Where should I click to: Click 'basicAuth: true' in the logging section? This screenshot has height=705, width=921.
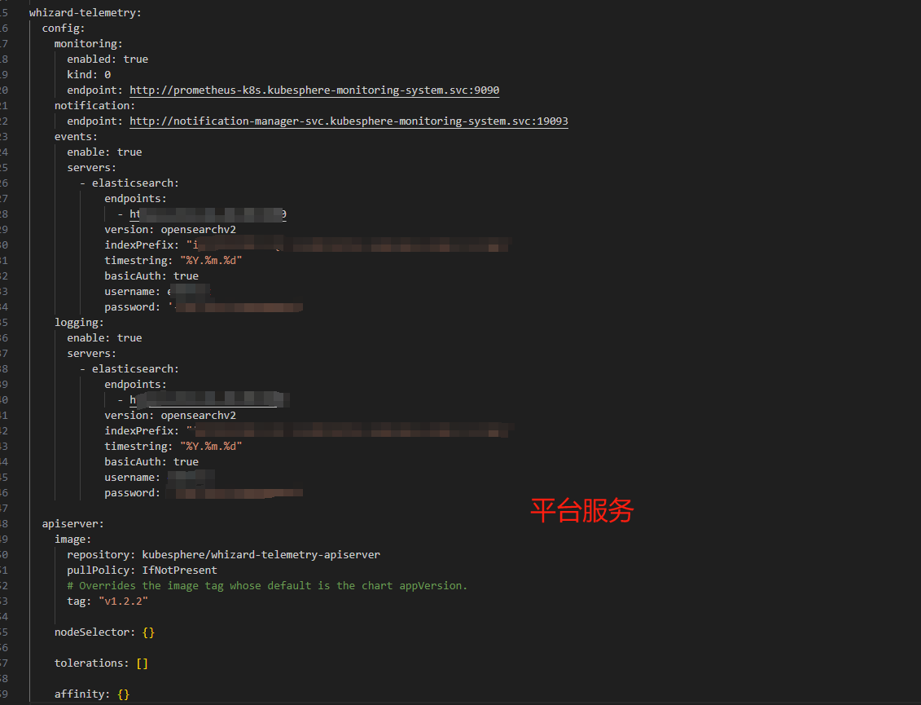point(151,461)
